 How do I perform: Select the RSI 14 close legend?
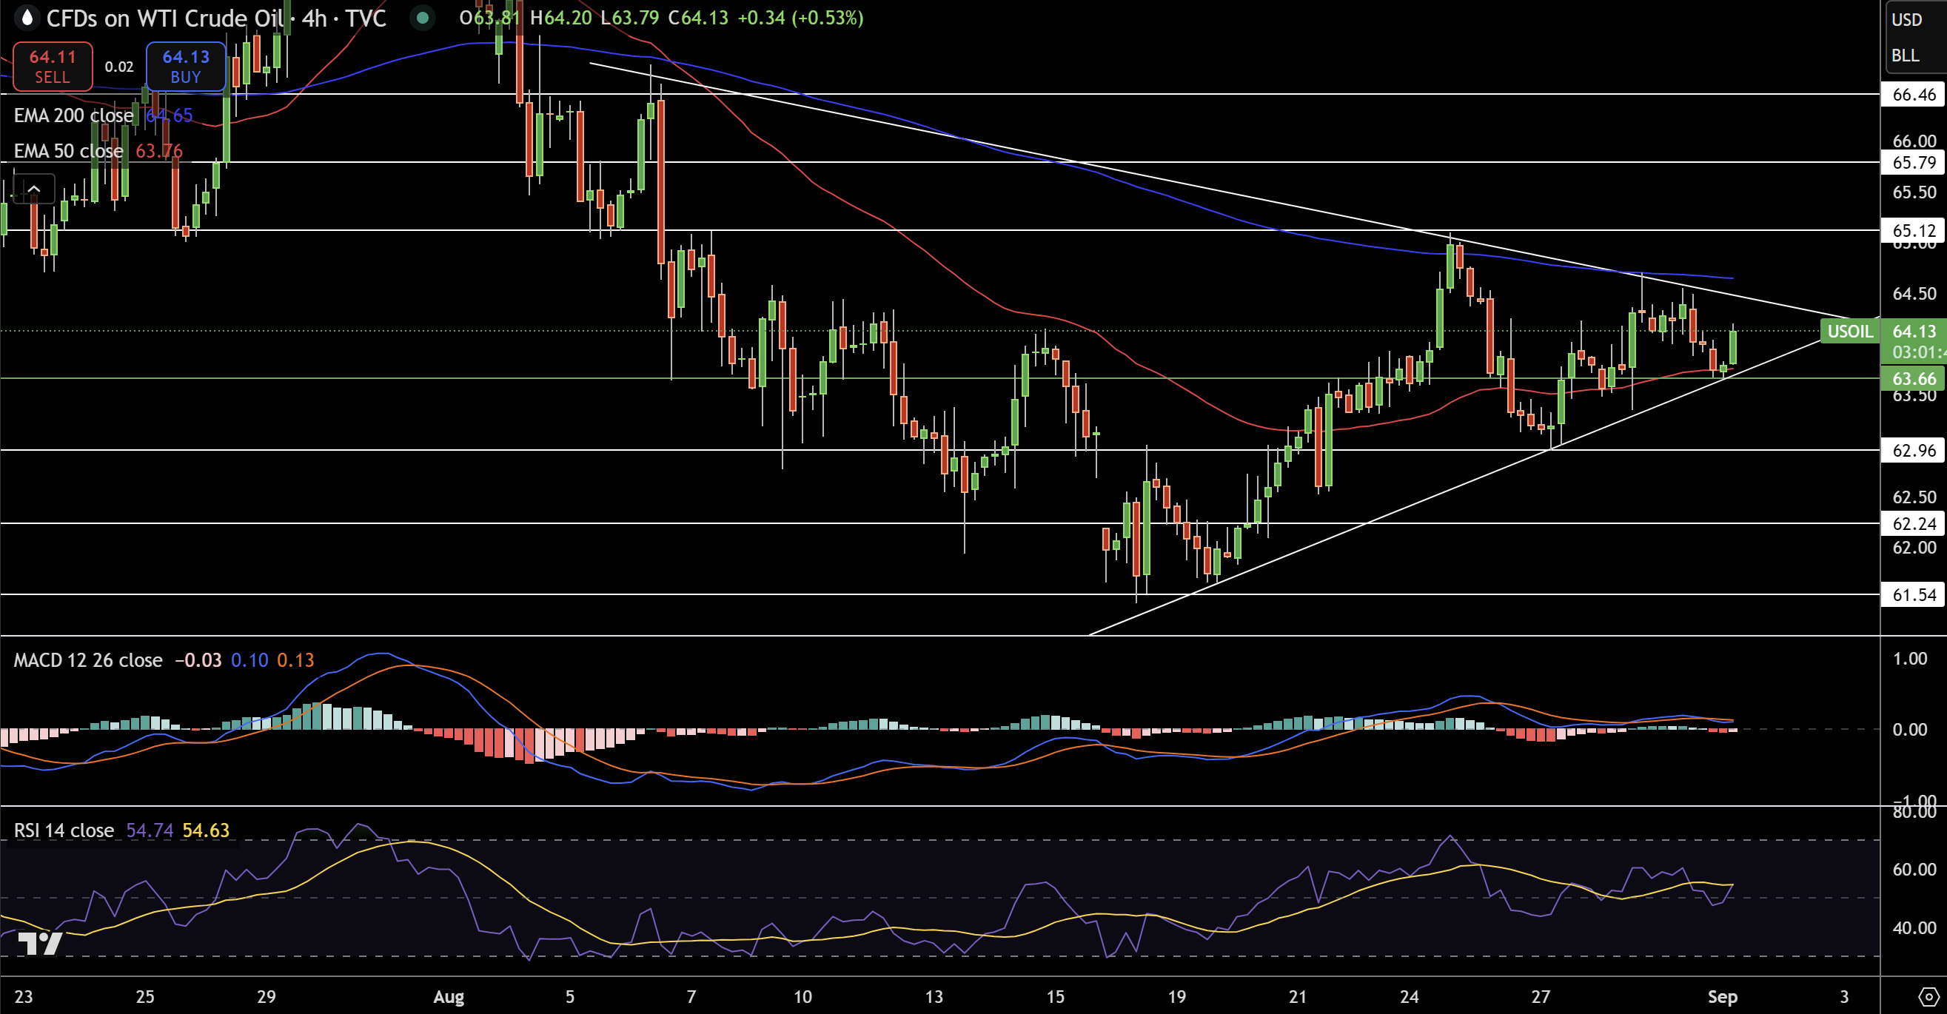[x=64, y=830]
